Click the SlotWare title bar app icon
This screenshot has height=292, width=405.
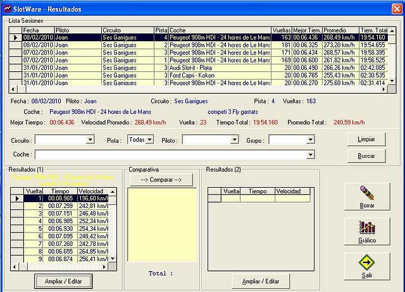coord(7,9)
